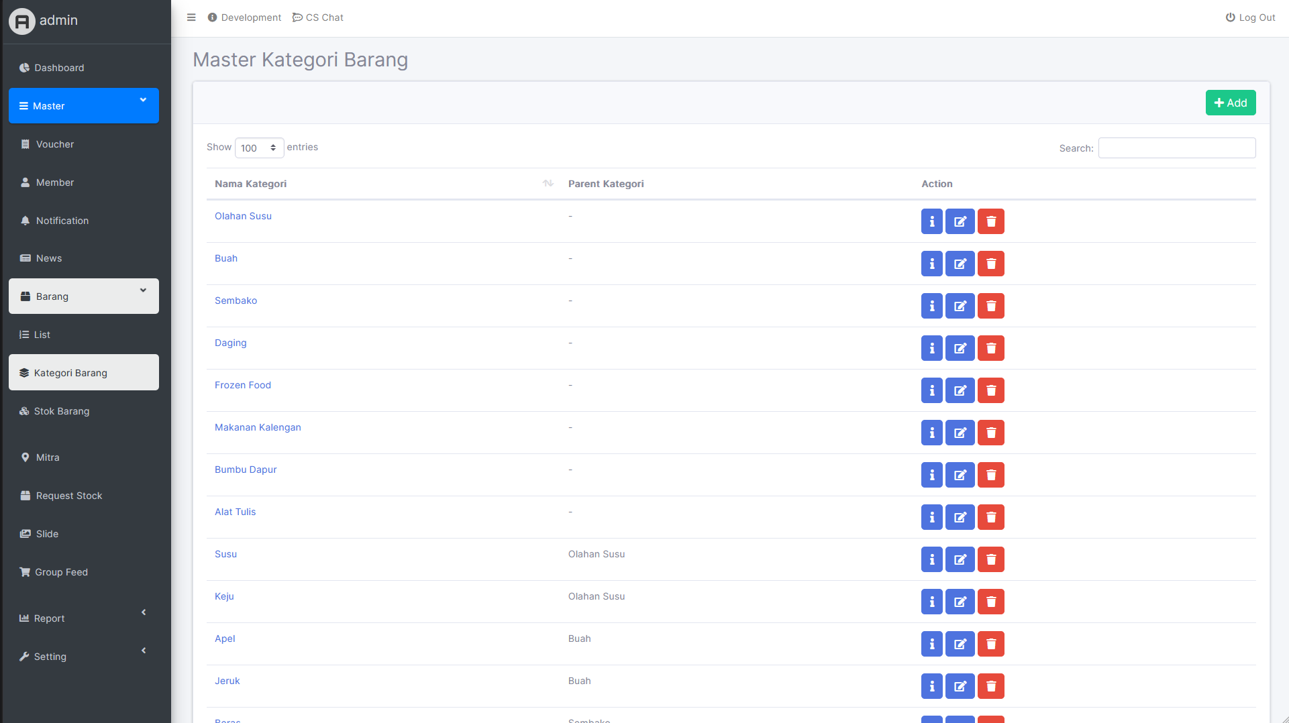Click trash icon for Frozen Food
1289x723 pixels.
990,390
